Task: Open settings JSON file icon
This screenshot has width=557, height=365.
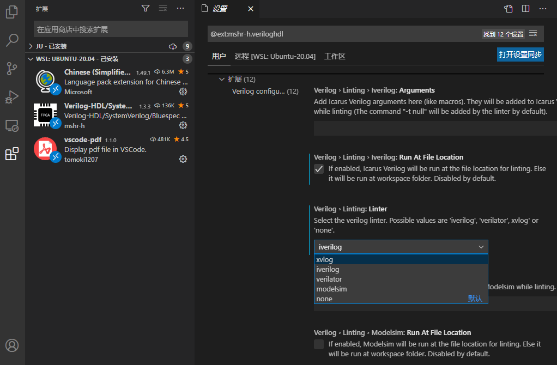Action: click(x=508, y=9)
